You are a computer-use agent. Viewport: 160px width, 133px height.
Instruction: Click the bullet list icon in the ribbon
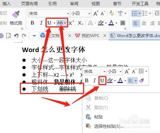pyautogui.click(x=135, y=13)
